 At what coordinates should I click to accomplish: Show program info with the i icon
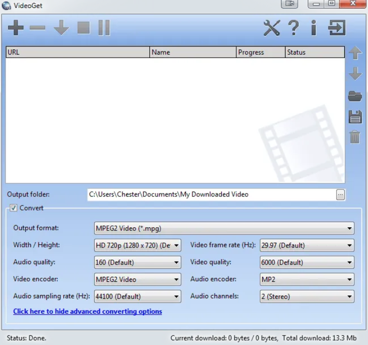314,28
